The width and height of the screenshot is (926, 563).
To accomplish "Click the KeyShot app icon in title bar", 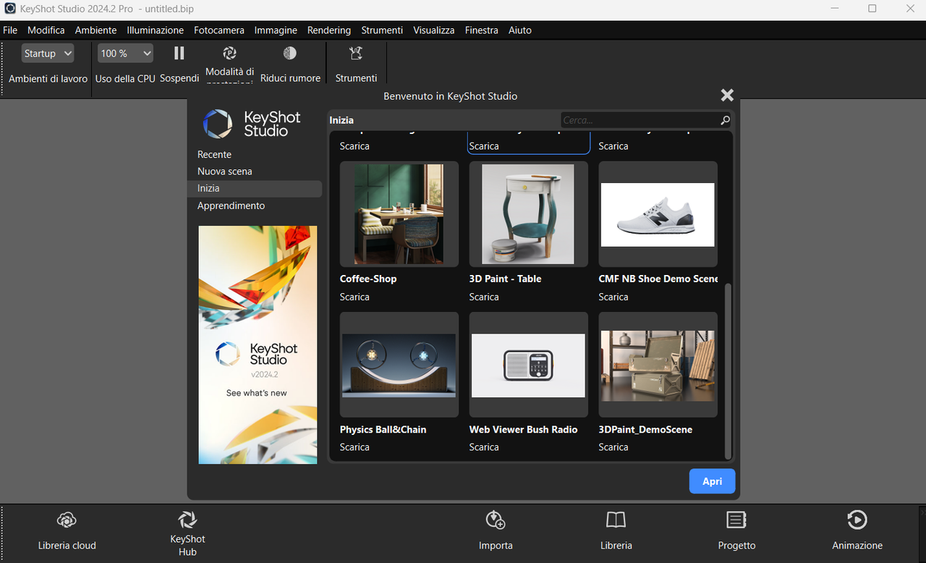I will coord(10,9).
